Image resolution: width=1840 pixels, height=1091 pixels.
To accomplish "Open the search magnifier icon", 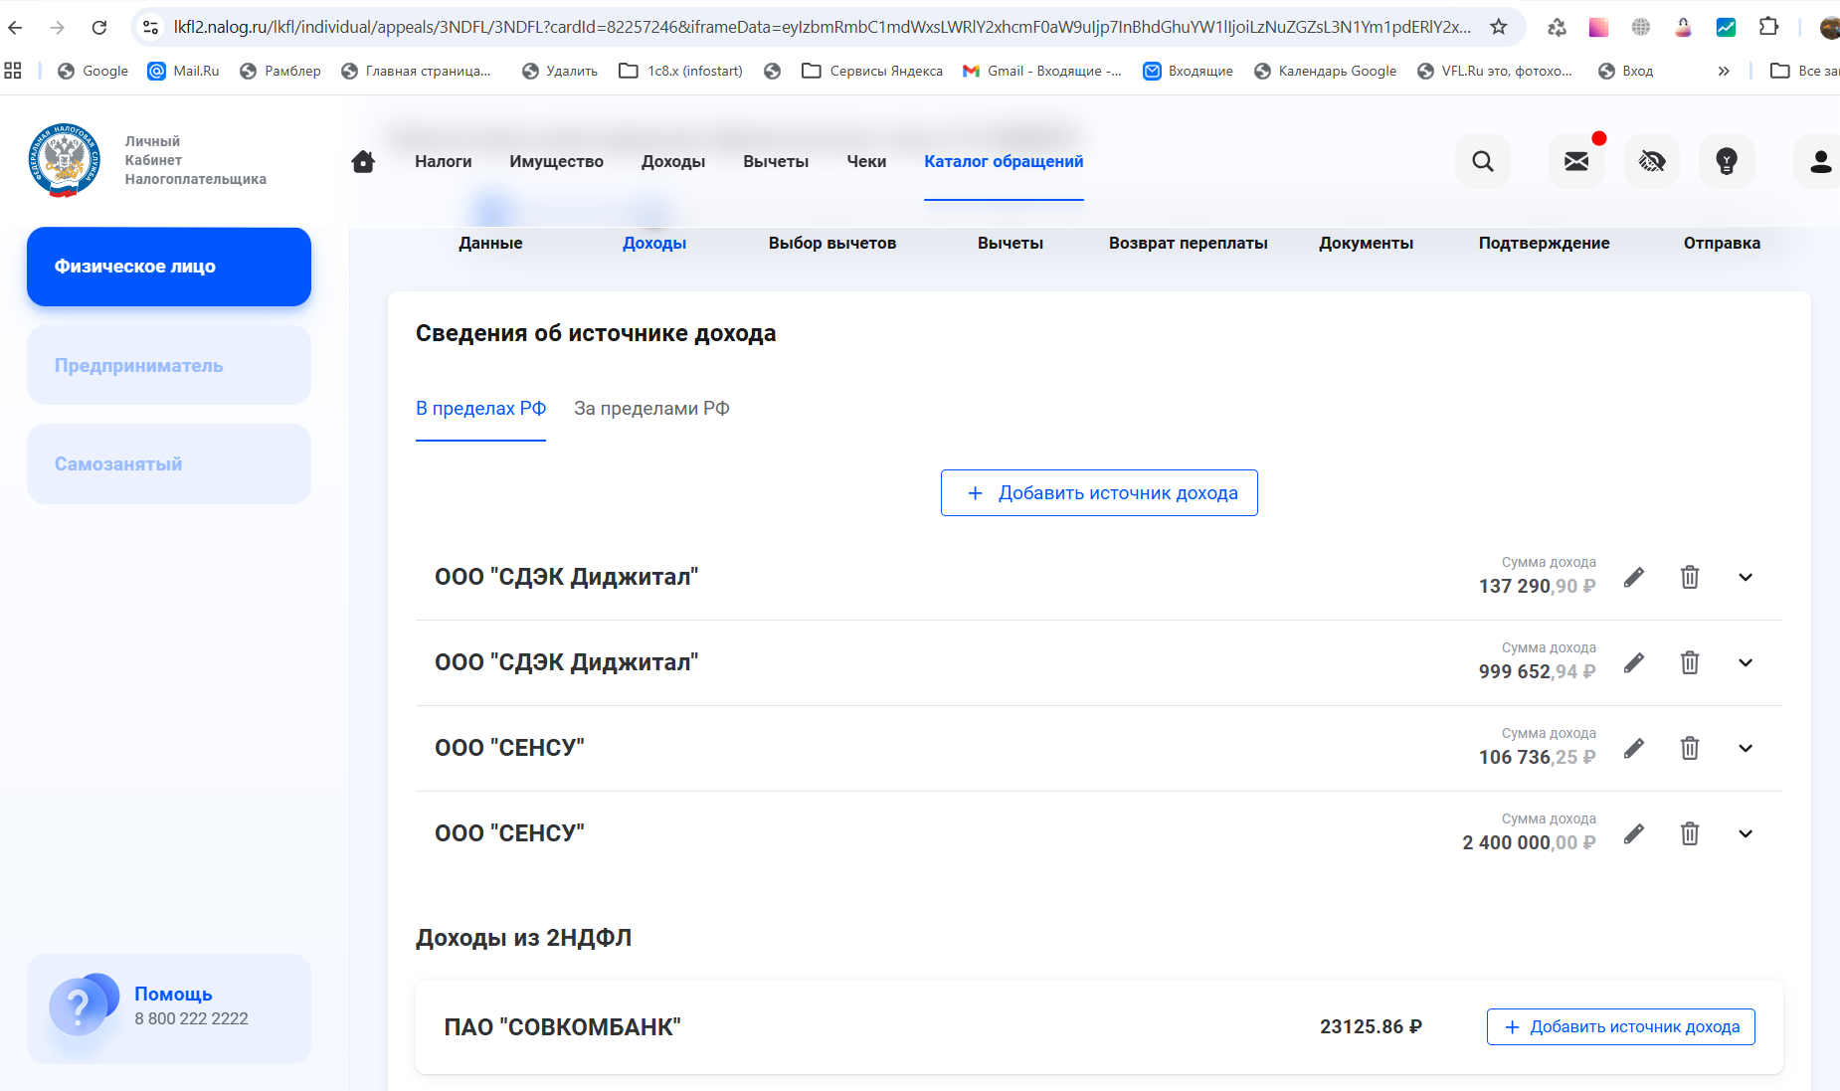I will pos(1482,161).
